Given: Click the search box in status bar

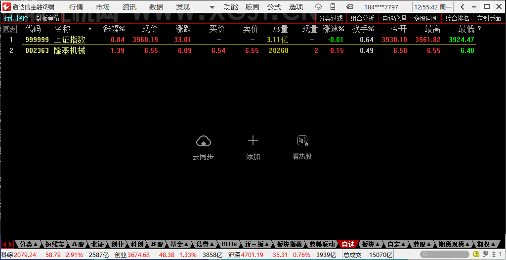Looking at the screenshot, I should [x=445, y=254].
